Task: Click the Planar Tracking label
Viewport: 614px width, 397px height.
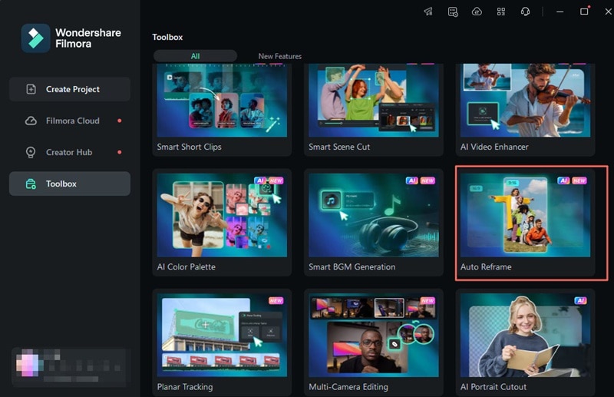Action: click(x=185, y=387)
